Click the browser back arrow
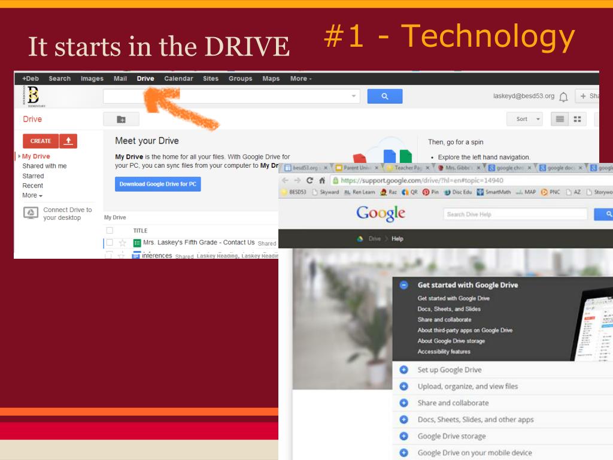The image size is (613, 460). tap(286, 180)
